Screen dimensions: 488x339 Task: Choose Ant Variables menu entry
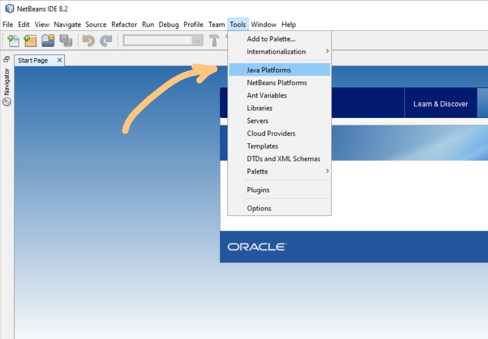(279, 95)
